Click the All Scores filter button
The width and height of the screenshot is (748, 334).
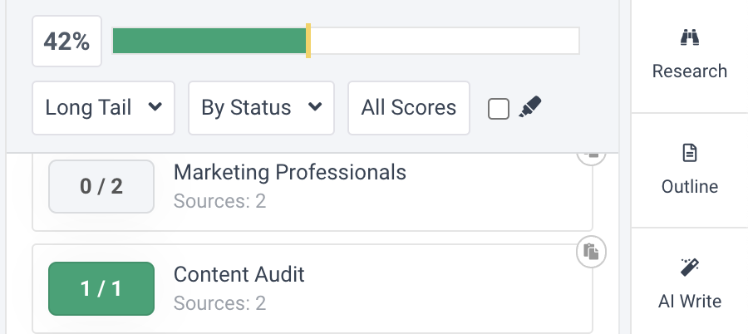(408, 108)
